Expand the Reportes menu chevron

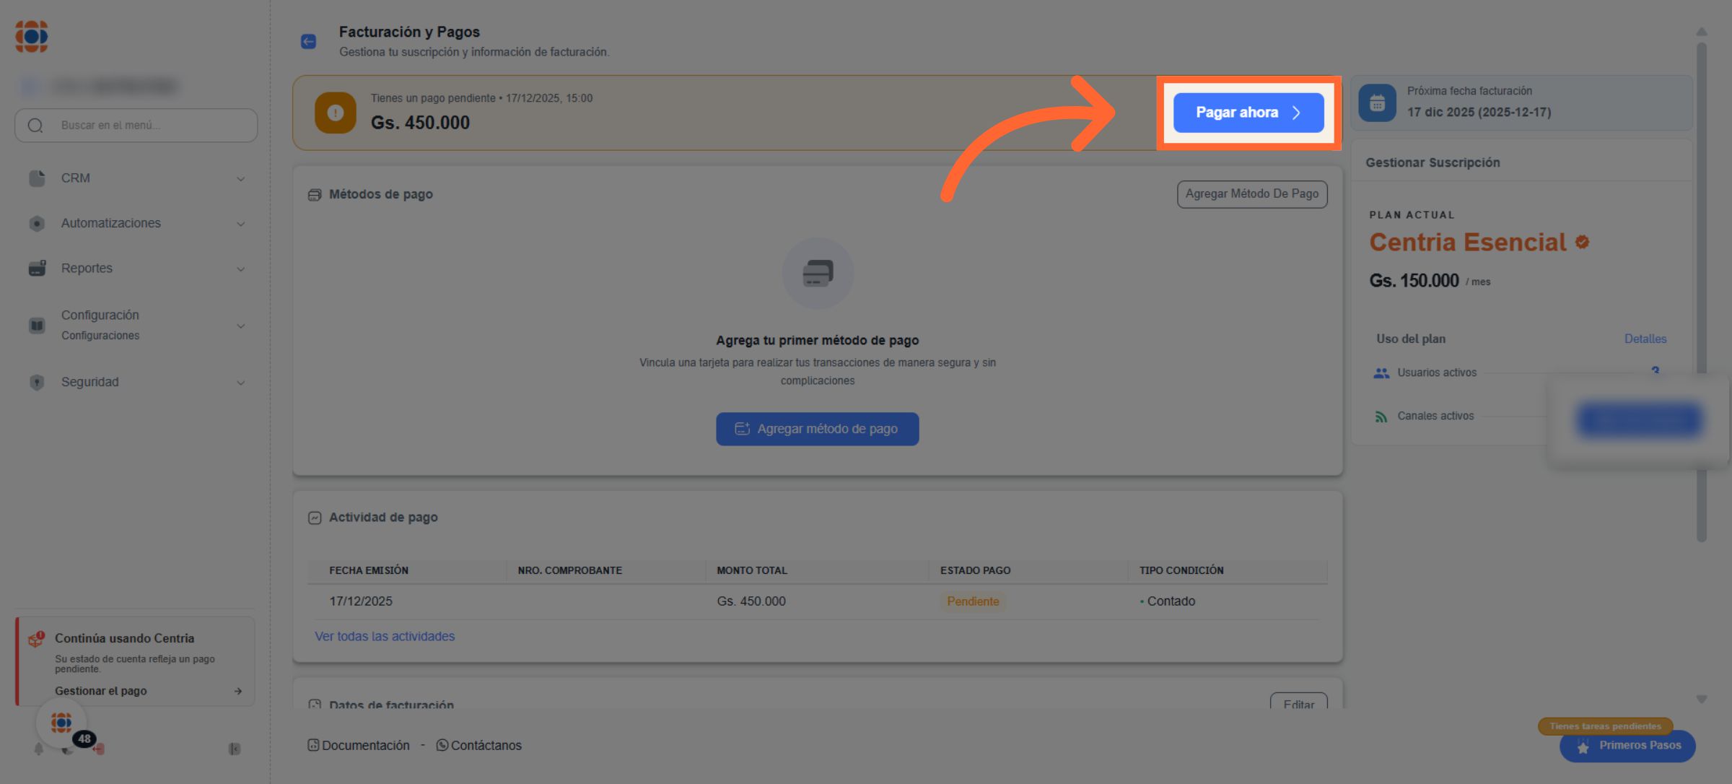tap(240, 269)
